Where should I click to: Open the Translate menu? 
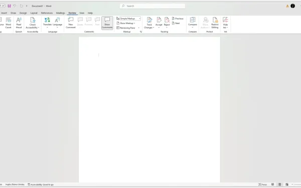coord(47,23)
